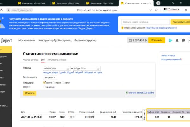190x127 pixels.
Task: Click скачать в виде XLS-файла link
Action: [x=141, y=93]
